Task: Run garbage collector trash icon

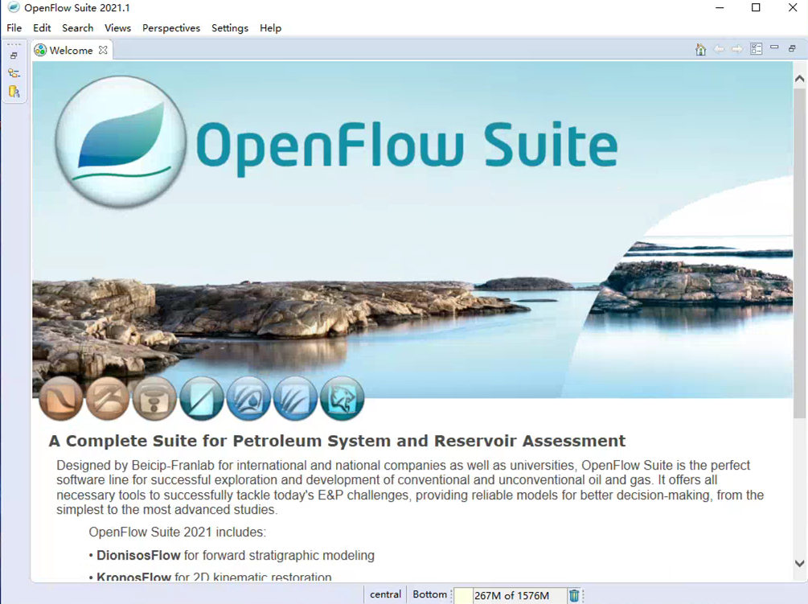Action: point(574,595)
